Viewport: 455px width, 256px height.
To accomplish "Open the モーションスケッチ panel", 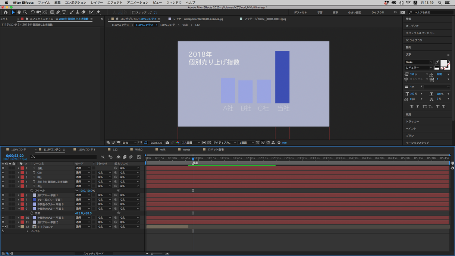I will coord(417,143).
